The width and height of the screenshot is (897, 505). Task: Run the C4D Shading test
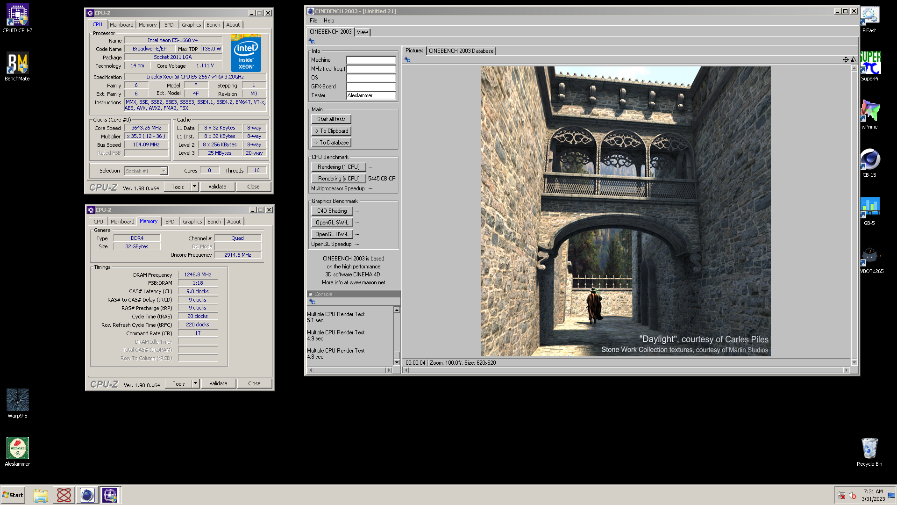point(332,211)
